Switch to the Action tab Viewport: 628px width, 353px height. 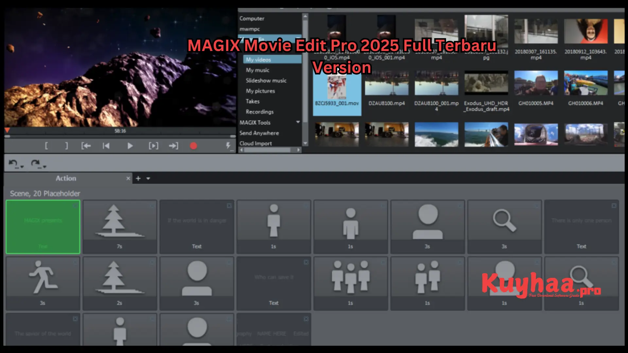pyautogui.click(x=66, y=178)
